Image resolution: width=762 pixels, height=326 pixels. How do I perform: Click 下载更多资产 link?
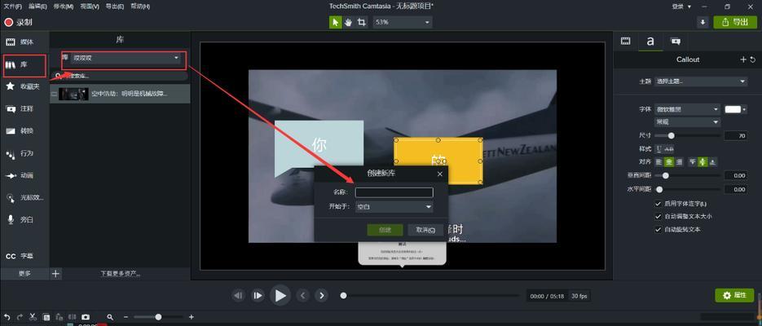(121, 274)
